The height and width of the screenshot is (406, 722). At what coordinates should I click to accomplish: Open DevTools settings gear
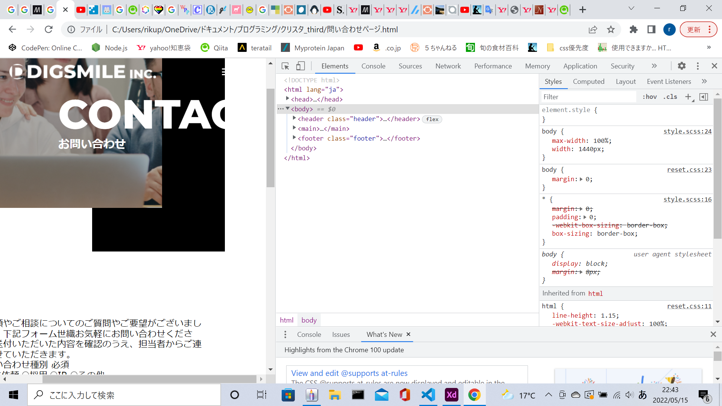click(x=681, y=66)
